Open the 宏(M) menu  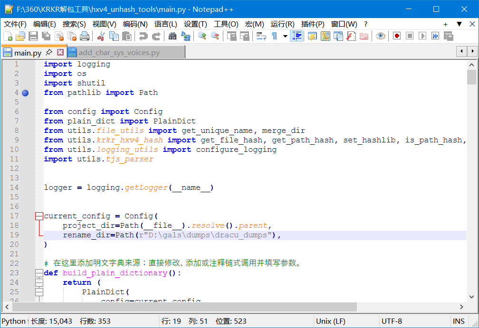(x=255, y=24)
